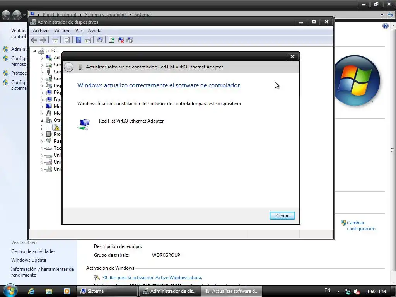Image resolution: width=396 pixels, height=297 pixels.
Task: Expand the 'Mon' monitors node
Action: (x=42, y=107)
